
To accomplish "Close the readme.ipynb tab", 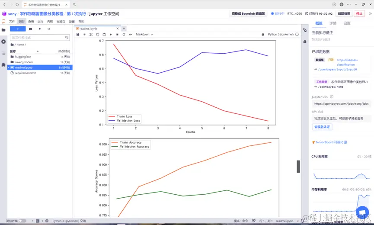I will (x=118, y=29).
